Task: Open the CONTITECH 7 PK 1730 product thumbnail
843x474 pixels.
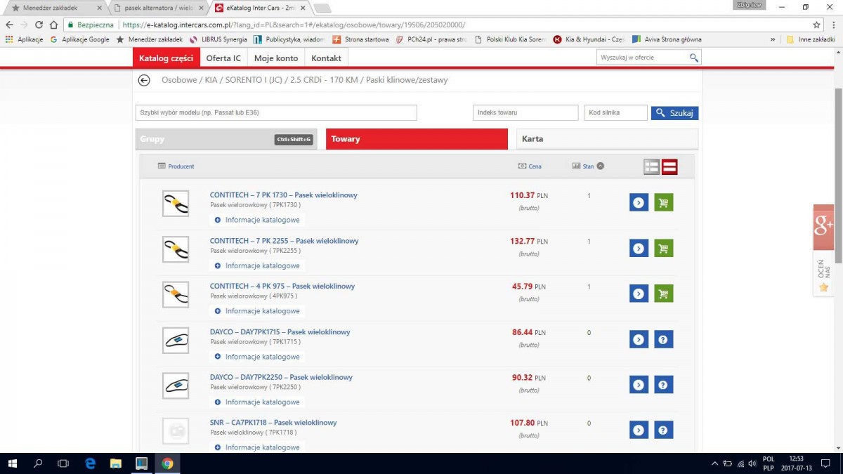Action: [x=176, y=204]
